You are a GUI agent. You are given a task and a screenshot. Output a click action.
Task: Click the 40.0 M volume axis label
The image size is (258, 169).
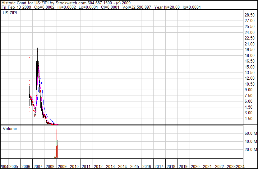(x=250, y=141)
